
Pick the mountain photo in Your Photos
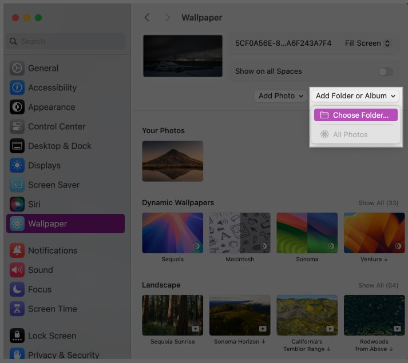[x=172, y=161]
